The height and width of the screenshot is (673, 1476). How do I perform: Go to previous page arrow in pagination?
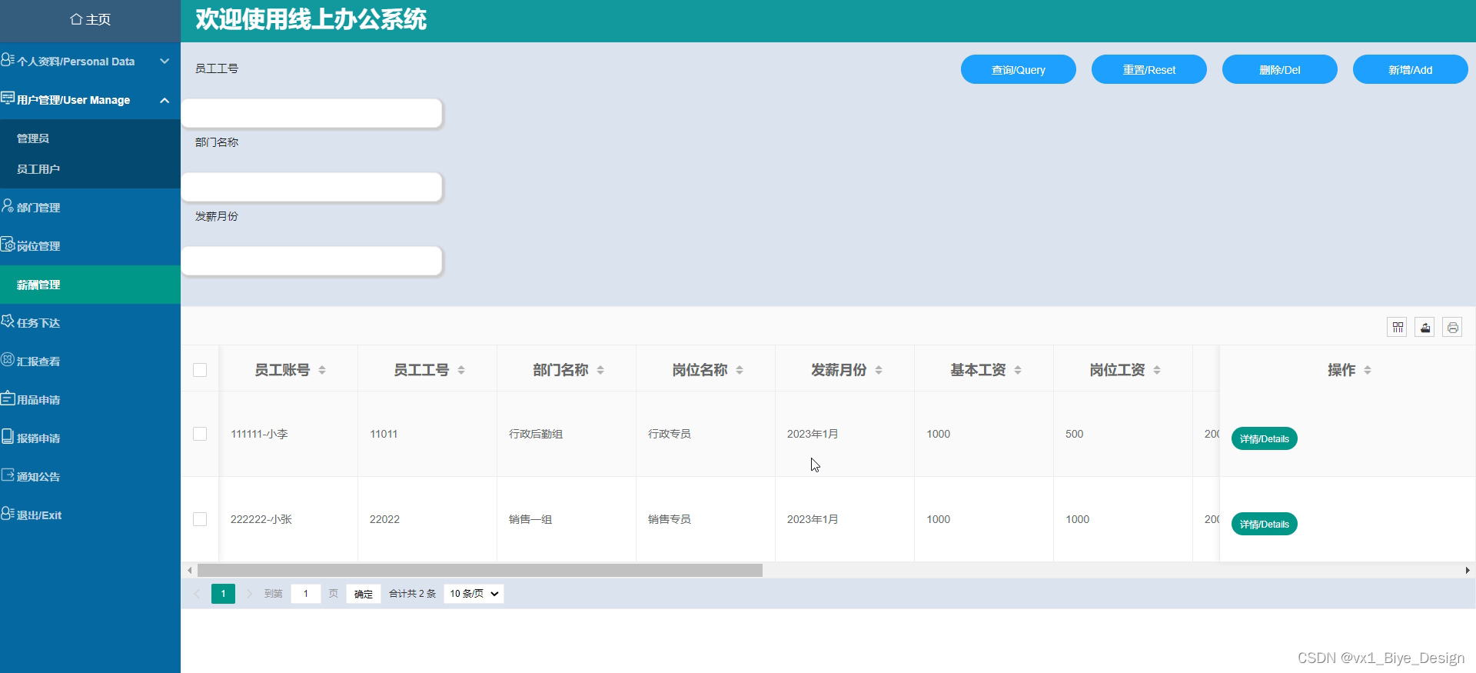(197, 594)
